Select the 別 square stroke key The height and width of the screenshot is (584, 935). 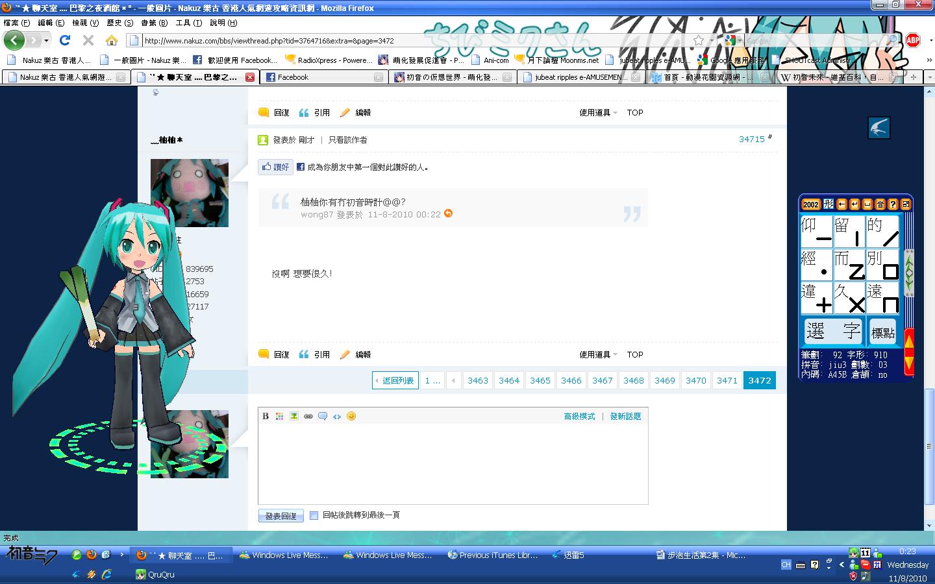pos(882,265)
